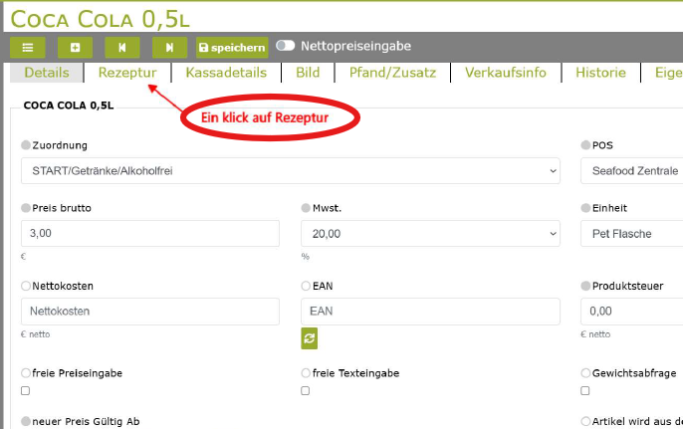The image size is (683, 429).
Task: Click the info circle beside freie Preiseingabe
Action: tap(26, 373)
